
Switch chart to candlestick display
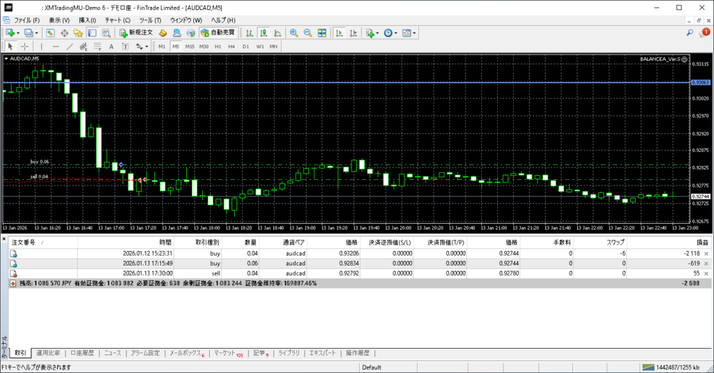point(264,33)
